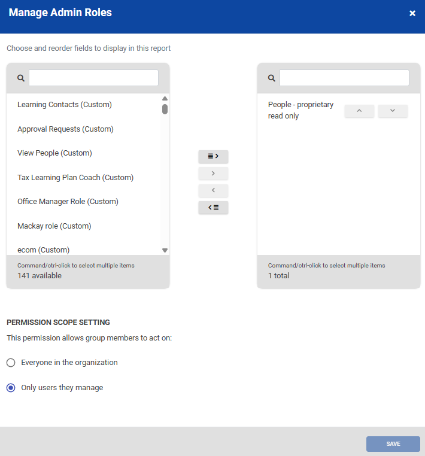This screenshot has height=456, width=425.
Task: Choose Tax Learning Plan Coach (Custom)
Action: (x=75, y=178)
